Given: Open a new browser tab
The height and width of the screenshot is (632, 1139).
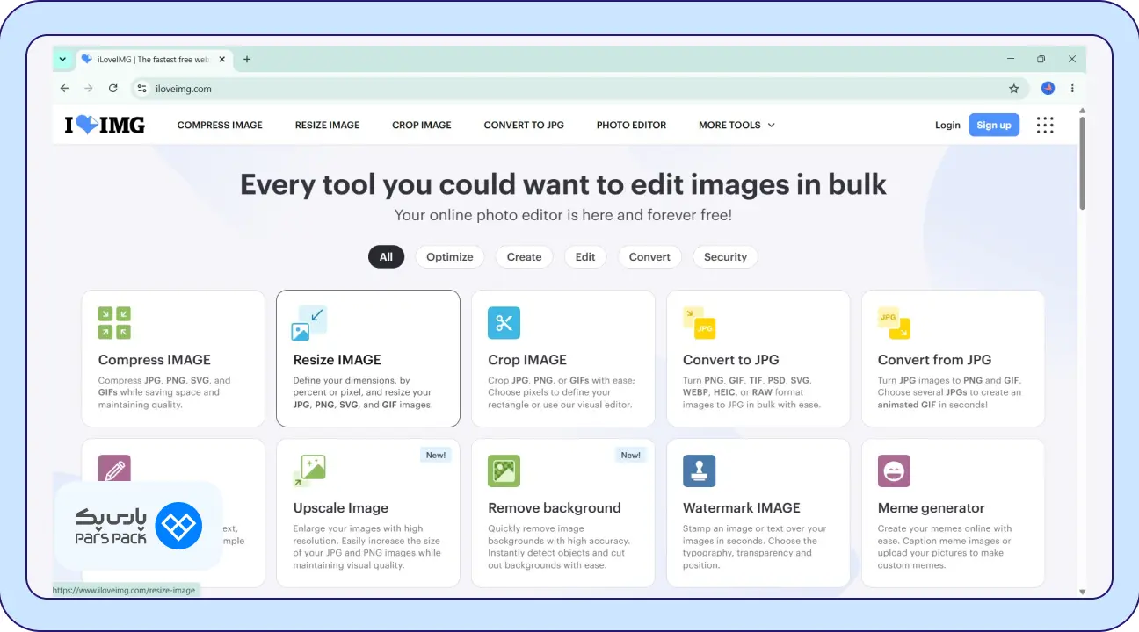Looking at the screenshot, I should (247, 60).
